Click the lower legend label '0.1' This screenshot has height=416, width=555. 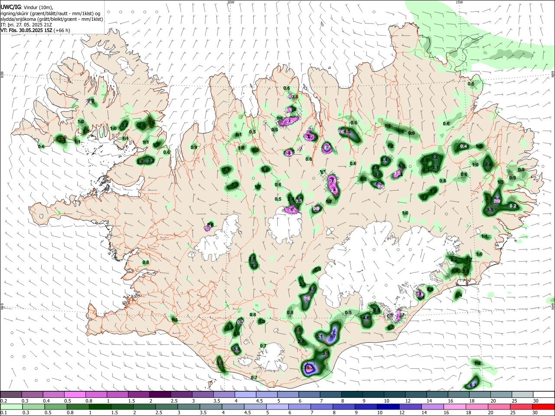[x=3, y=413]
